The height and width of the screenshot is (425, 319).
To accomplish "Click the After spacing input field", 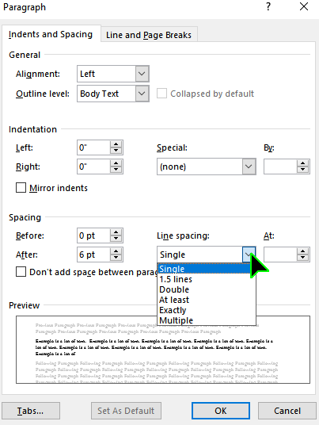I will (x=93, y=255).
